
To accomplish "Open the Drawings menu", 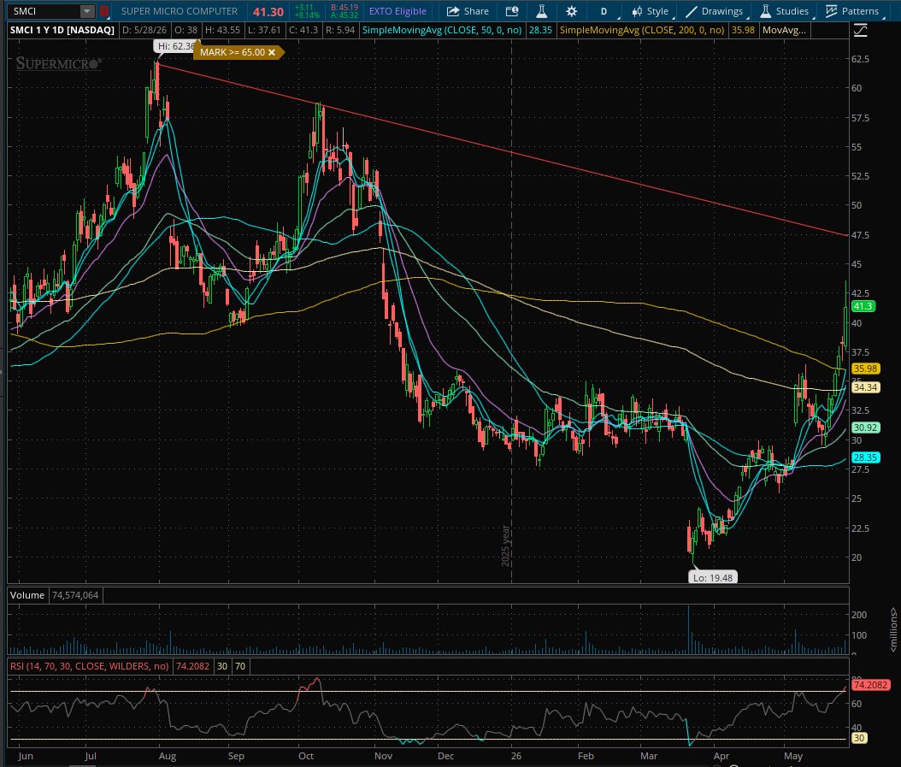I will (715, 11).
